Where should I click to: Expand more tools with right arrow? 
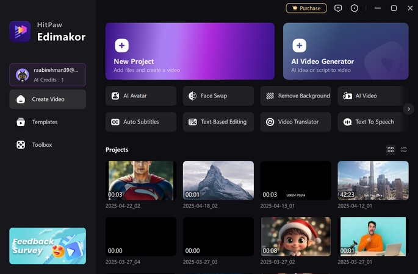click(x=409, y=109)
